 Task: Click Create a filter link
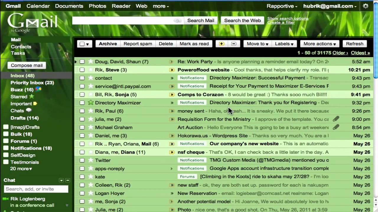coord(281,22)
